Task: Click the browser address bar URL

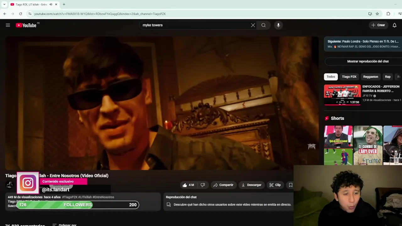Action: point(100,14)
